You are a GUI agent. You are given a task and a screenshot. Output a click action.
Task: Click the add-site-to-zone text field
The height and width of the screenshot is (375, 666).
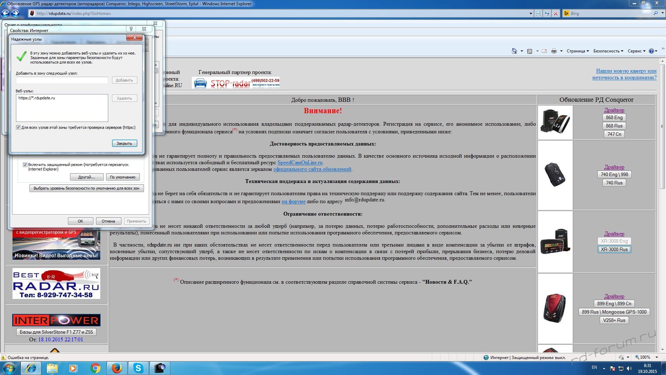[62, 80]
